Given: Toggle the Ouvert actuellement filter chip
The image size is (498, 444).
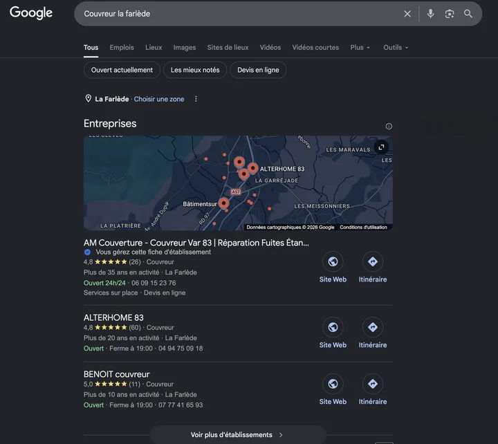Looking at the screenshot, I should coord(122,70).
